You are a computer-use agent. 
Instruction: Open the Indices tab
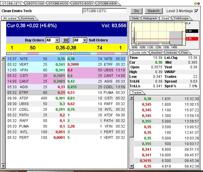172,53
